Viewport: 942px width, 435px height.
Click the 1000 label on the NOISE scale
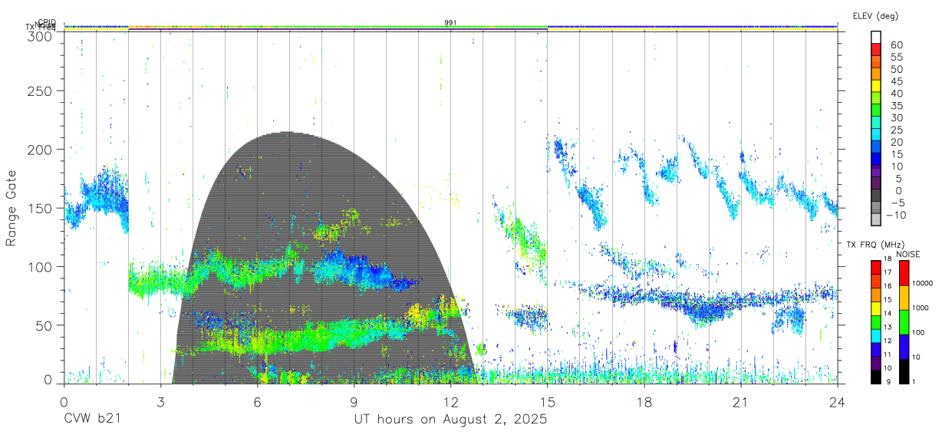(920, 308)
